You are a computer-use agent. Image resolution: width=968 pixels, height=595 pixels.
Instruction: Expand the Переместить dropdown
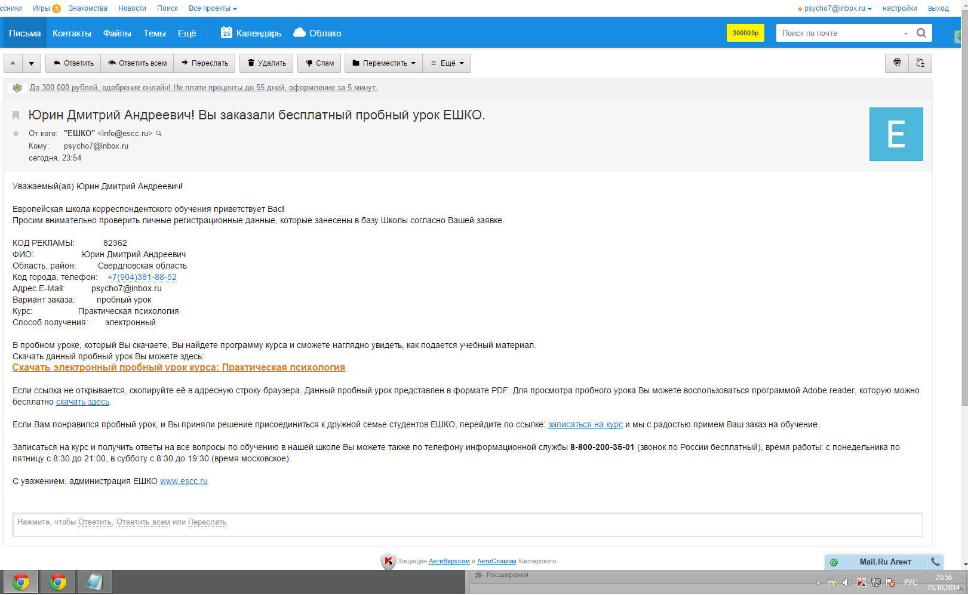coord(383,63)
